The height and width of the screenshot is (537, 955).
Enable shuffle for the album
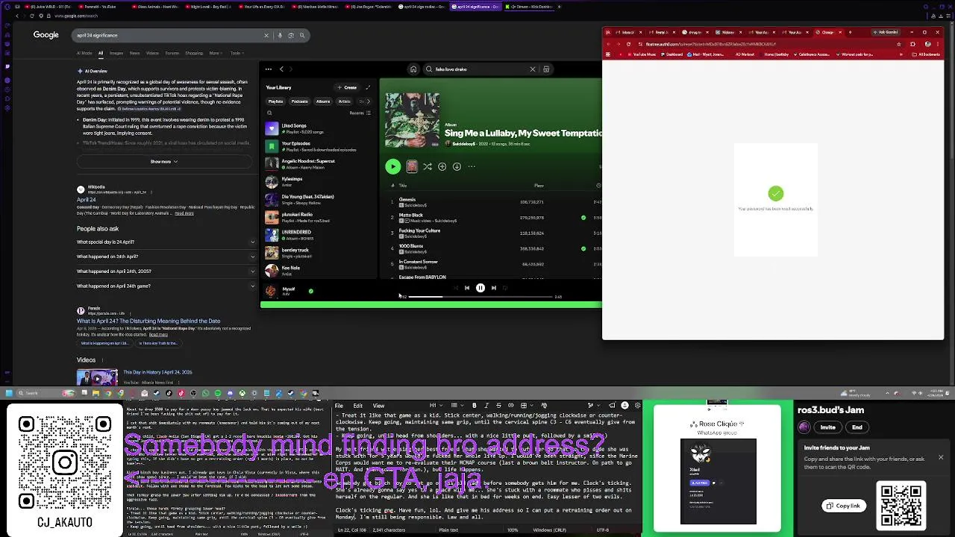[427, 166]
